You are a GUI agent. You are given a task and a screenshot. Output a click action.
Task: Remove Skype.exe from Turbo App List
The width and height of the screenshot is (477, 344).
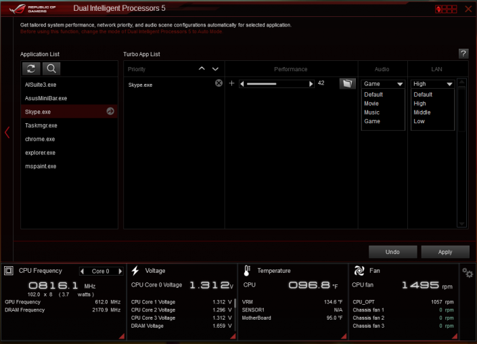click(219, 83)
